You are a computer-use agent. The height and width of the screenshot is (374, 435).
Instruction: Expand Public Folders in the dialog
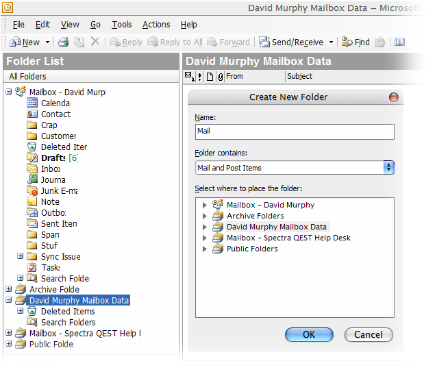204,249
